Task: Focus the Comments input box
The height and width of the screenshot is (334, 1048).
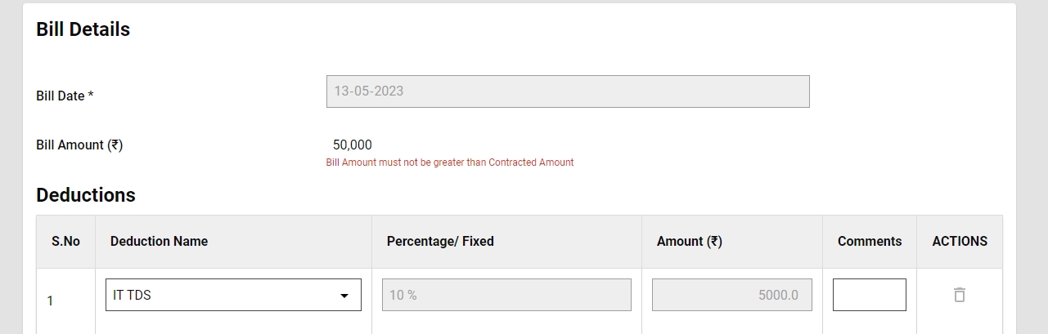Action: point(869,295)
